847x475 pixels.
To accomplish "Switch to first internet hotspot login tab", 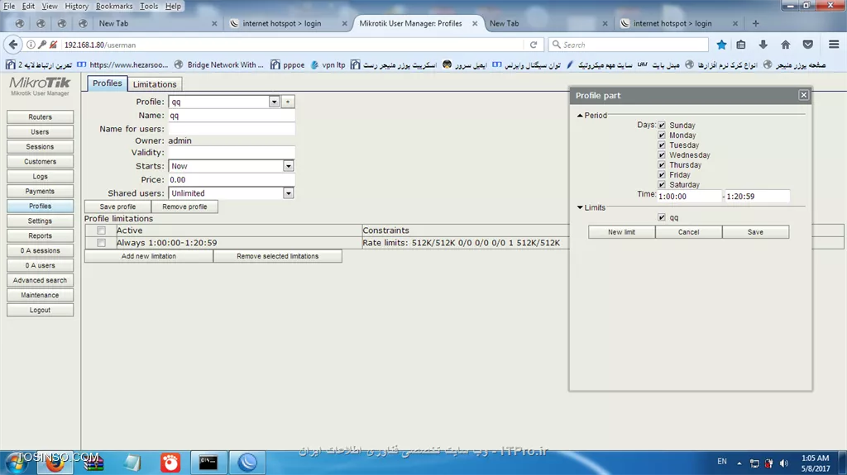I will click(x=282, y=23).
